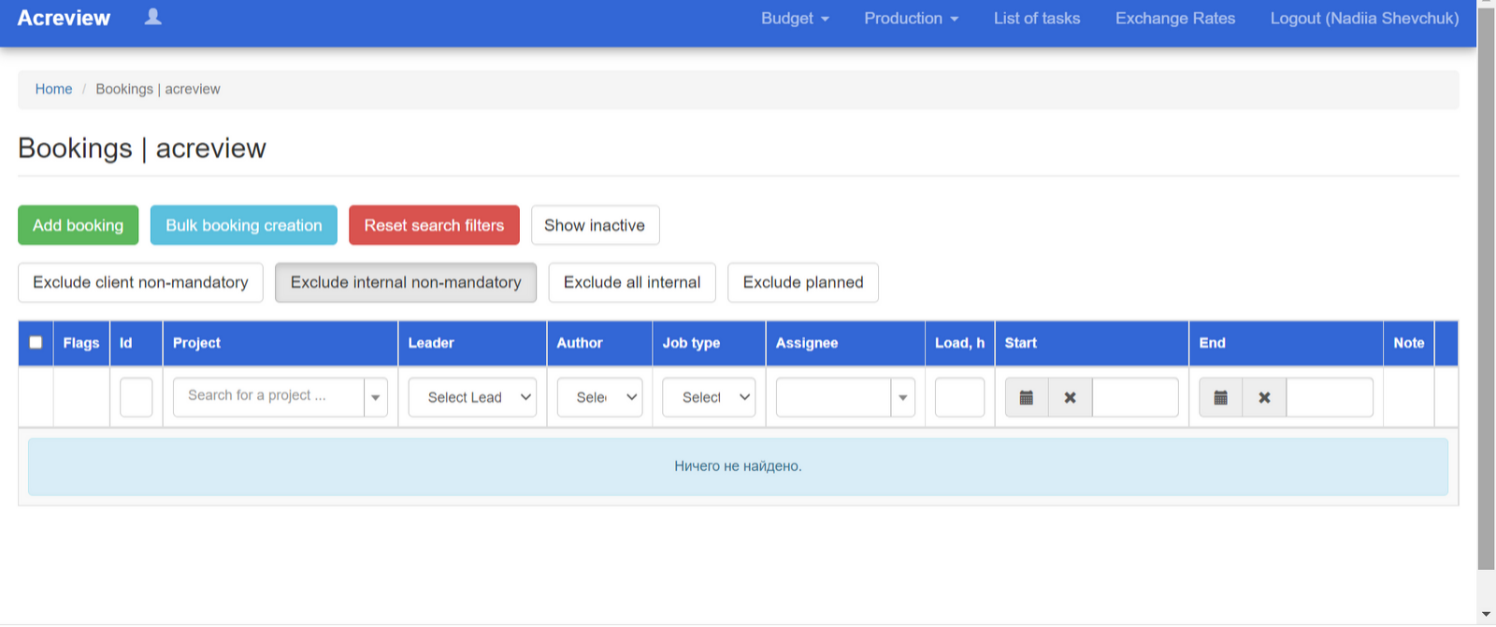Sort by the Load, h column header
1496x627 pixels.
point(959,343)
